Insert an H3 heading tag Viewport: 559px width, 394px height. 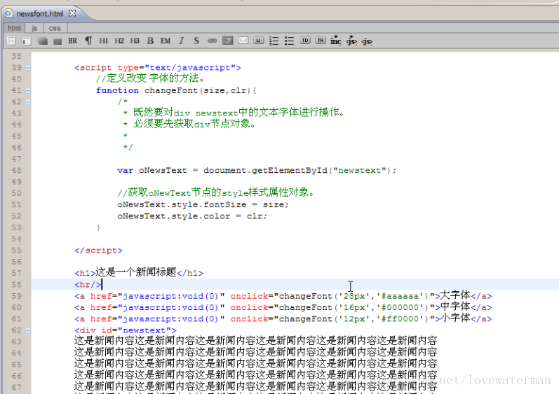point(135,41)
